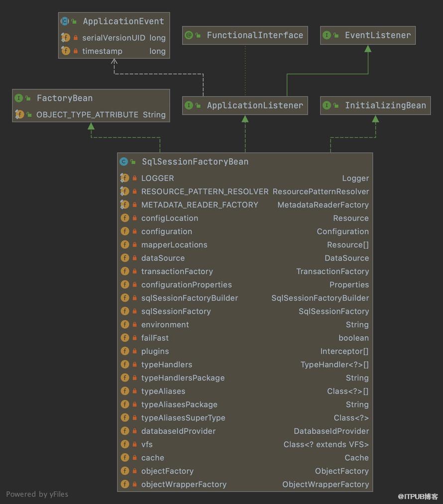Select the ApplicationListener node title
443x504 pixels.
point(255,105)
